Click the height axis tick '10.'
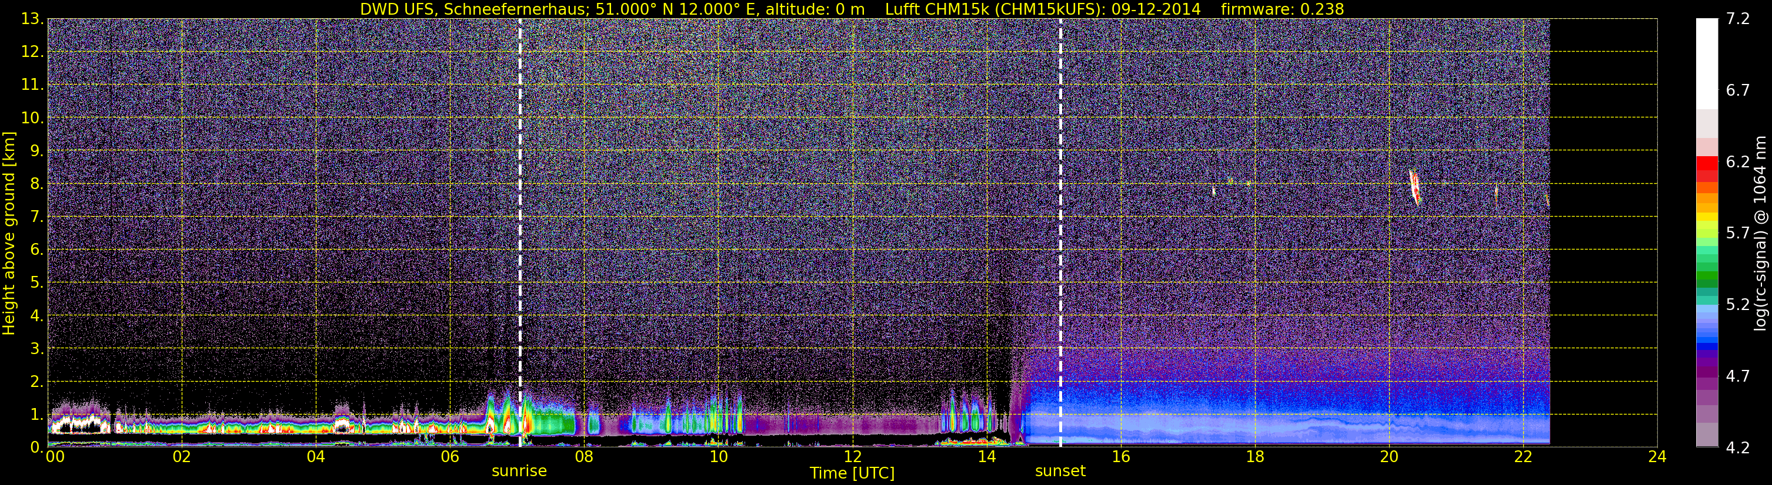This screenshot has width=1772, height=485. (x=32, y=118)
